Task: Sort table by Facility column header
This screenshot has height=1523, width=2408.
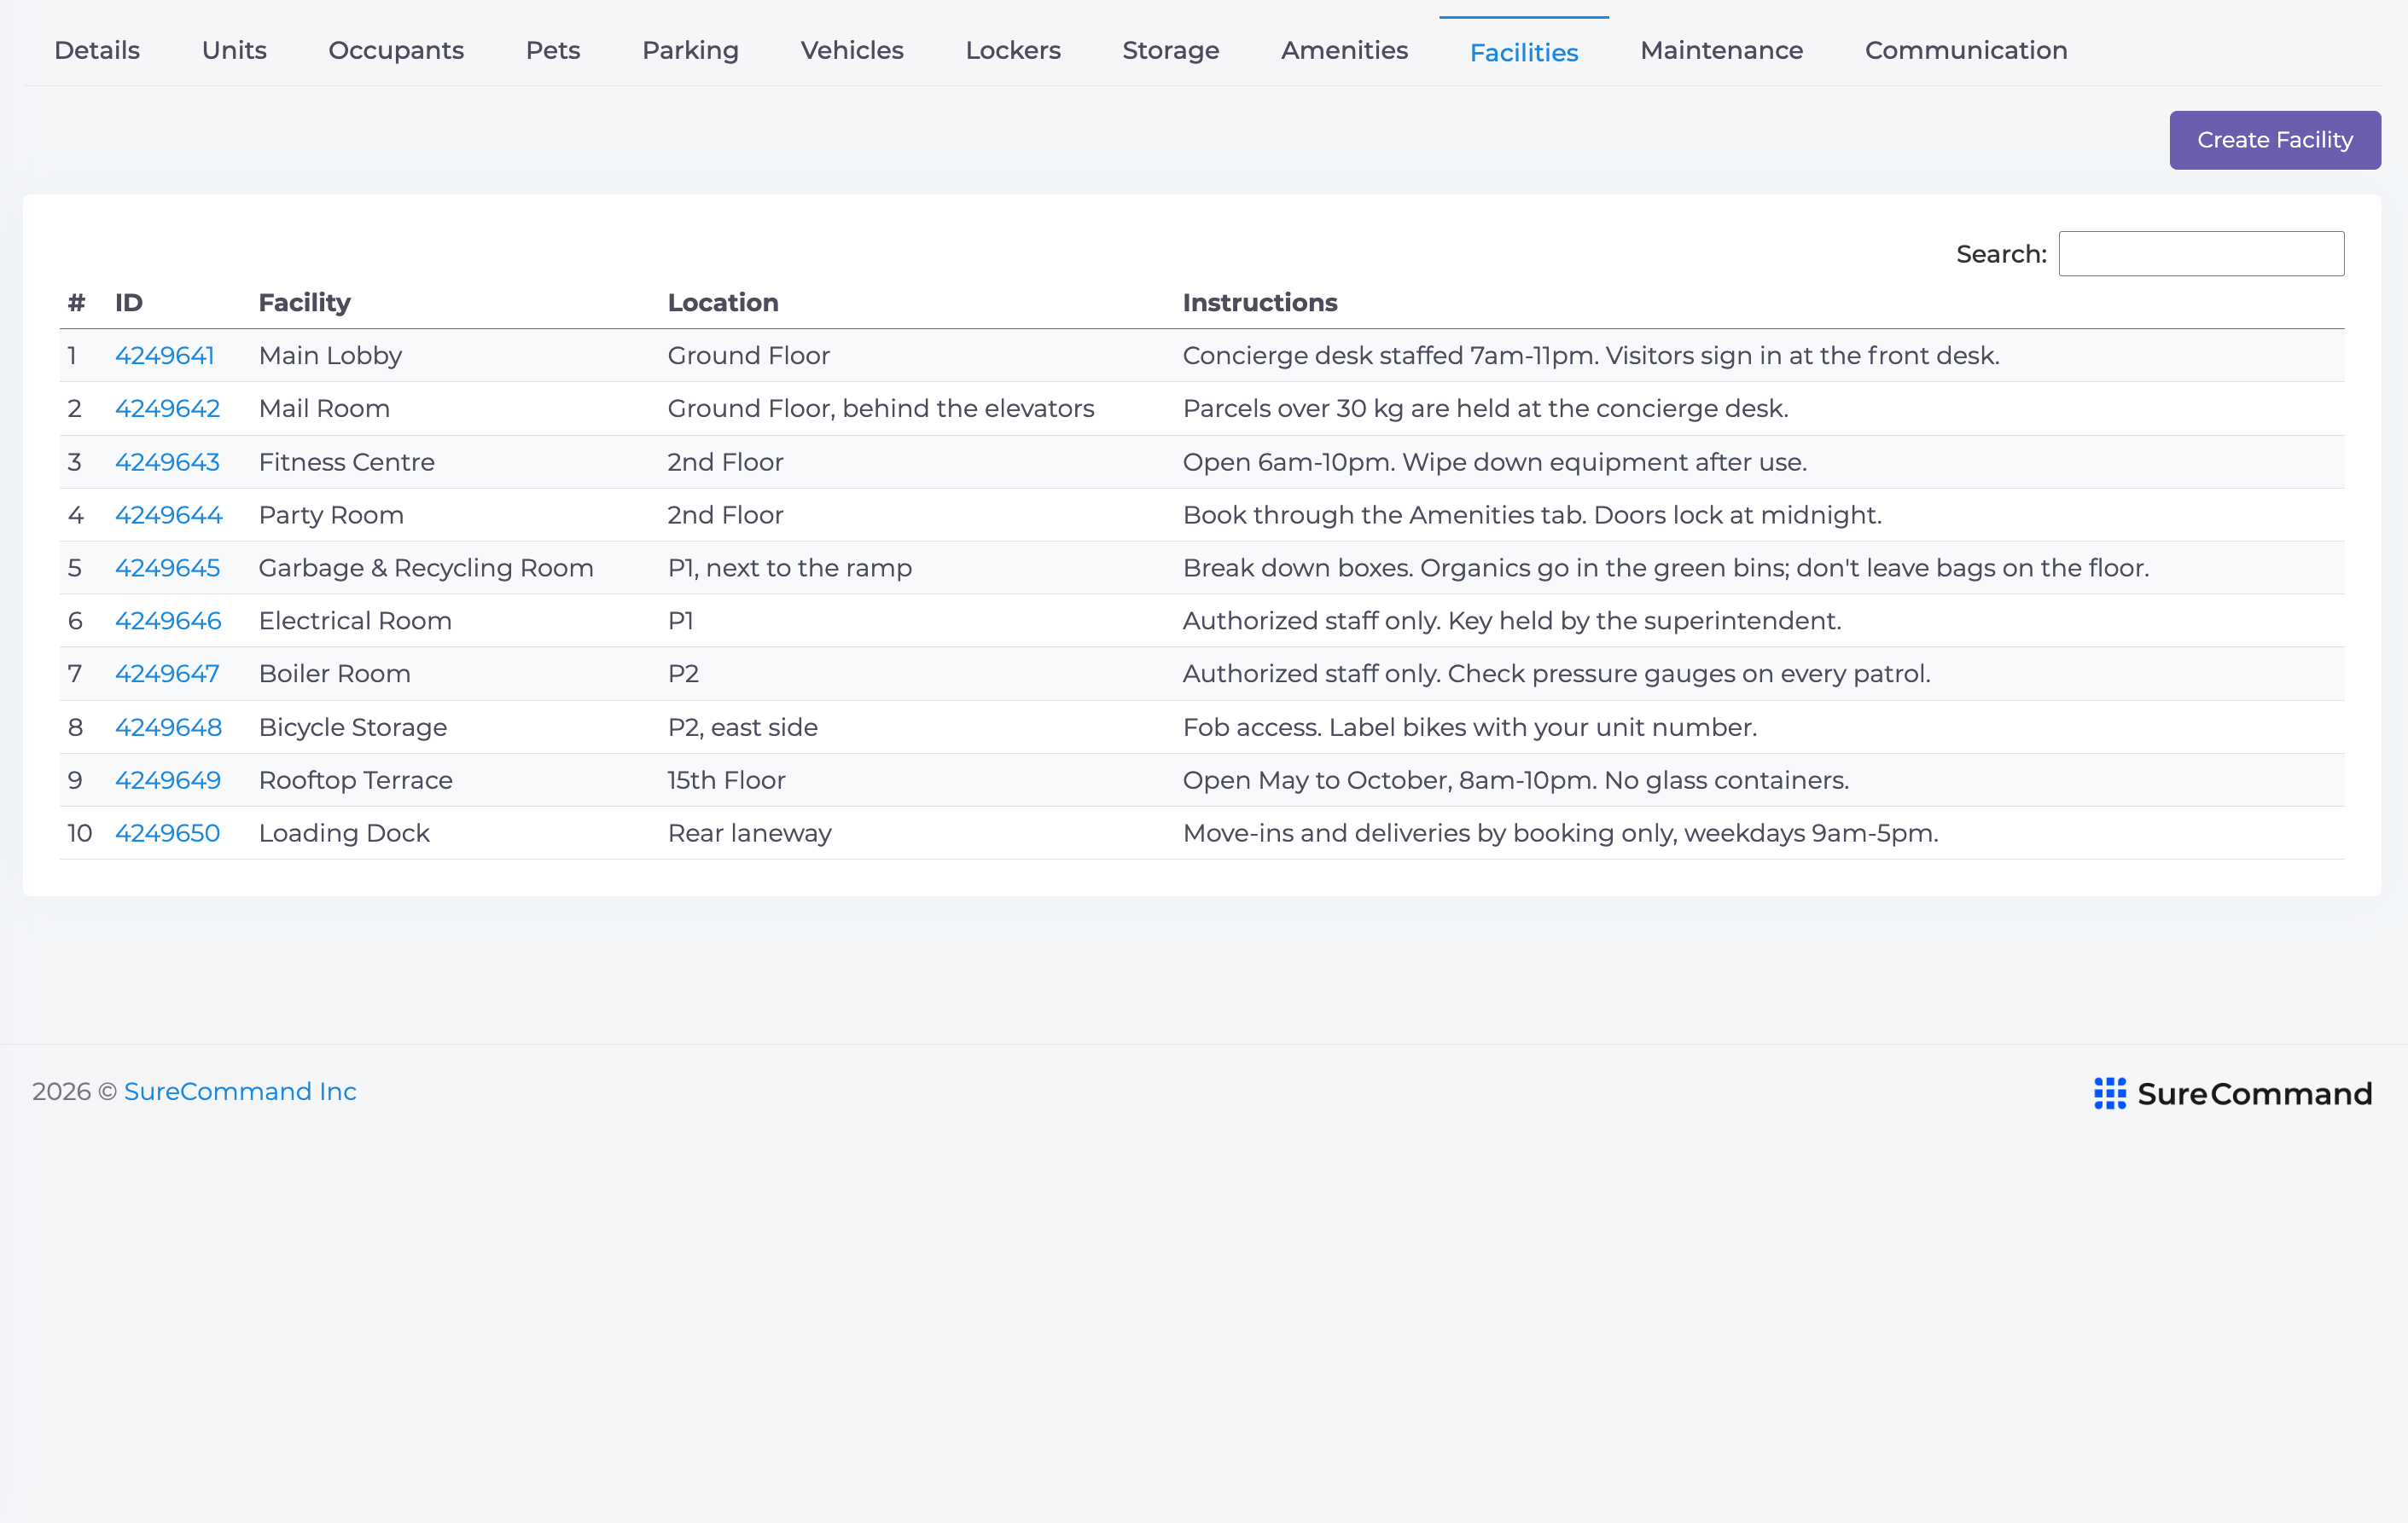Action: pyautogui.click(x=305, y=303)
